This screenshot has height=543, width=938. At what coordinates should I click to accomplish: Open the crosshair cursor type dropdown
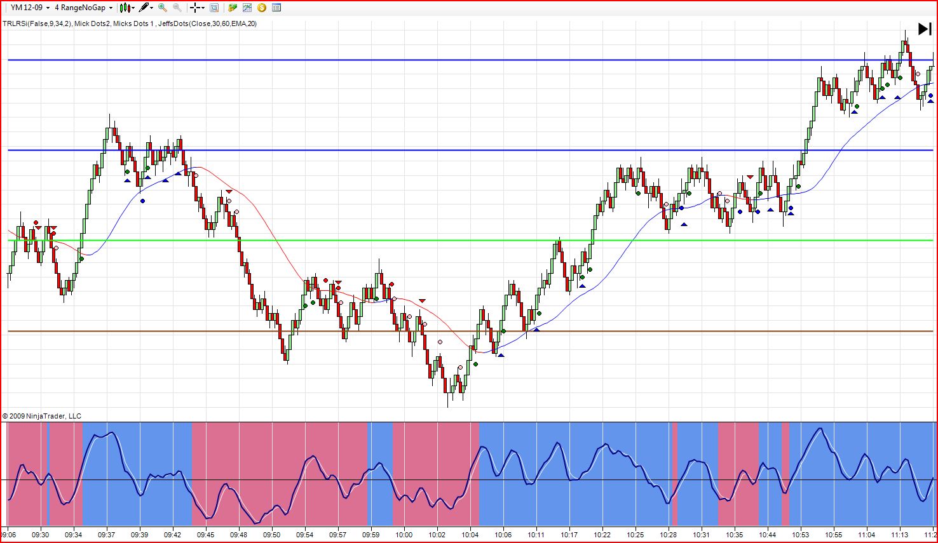tap(198, 8)
